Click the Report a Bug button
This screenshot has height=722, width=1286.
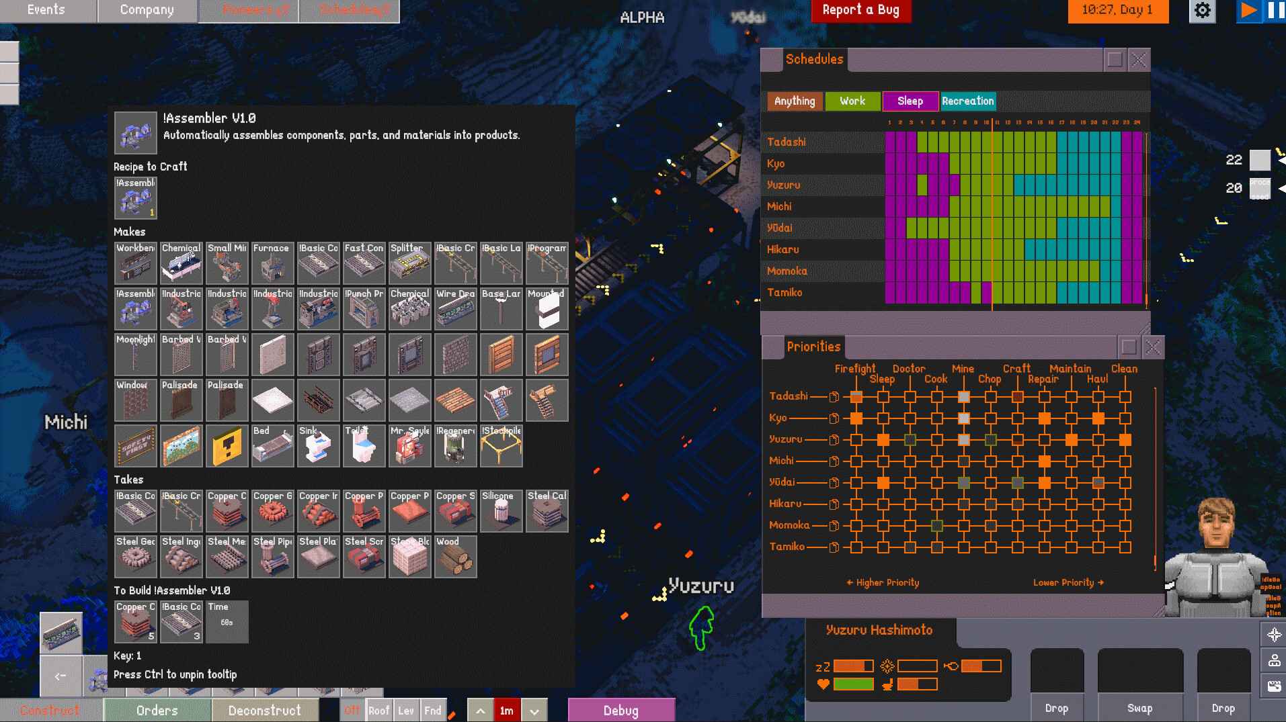[x=860, y=11]
